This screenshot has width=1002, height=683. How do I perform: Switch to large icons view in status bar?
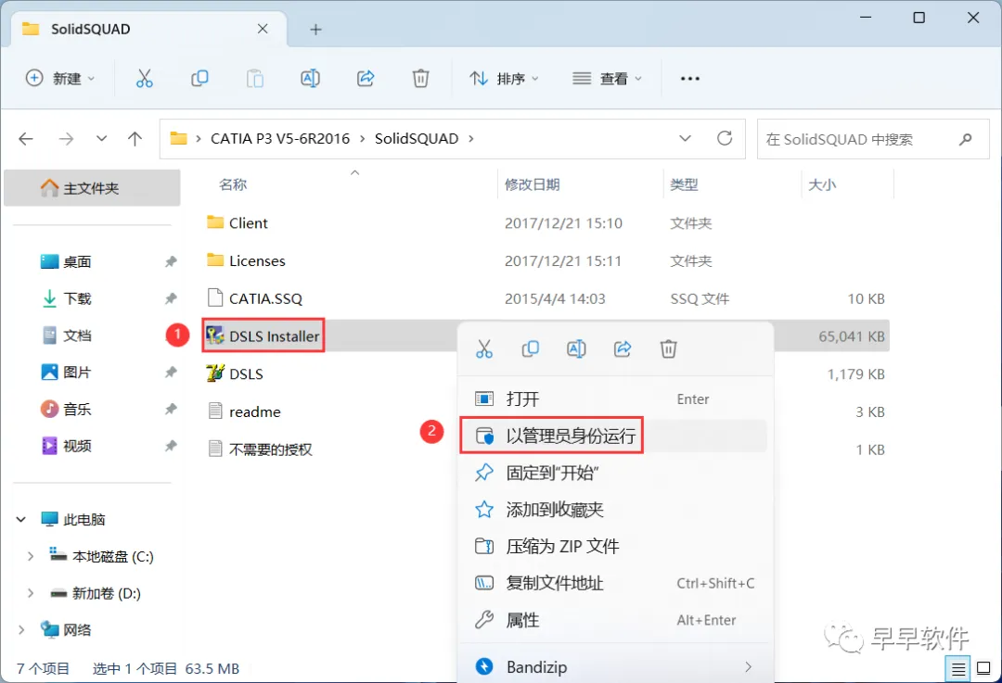coord(983,669)
